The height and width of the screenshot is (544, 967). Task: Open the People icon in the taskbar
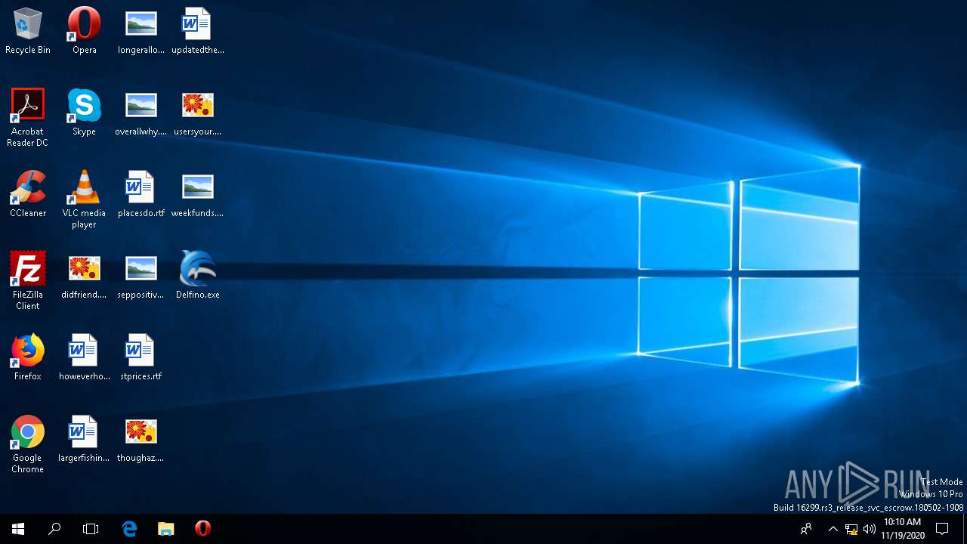tap(807, 529)
